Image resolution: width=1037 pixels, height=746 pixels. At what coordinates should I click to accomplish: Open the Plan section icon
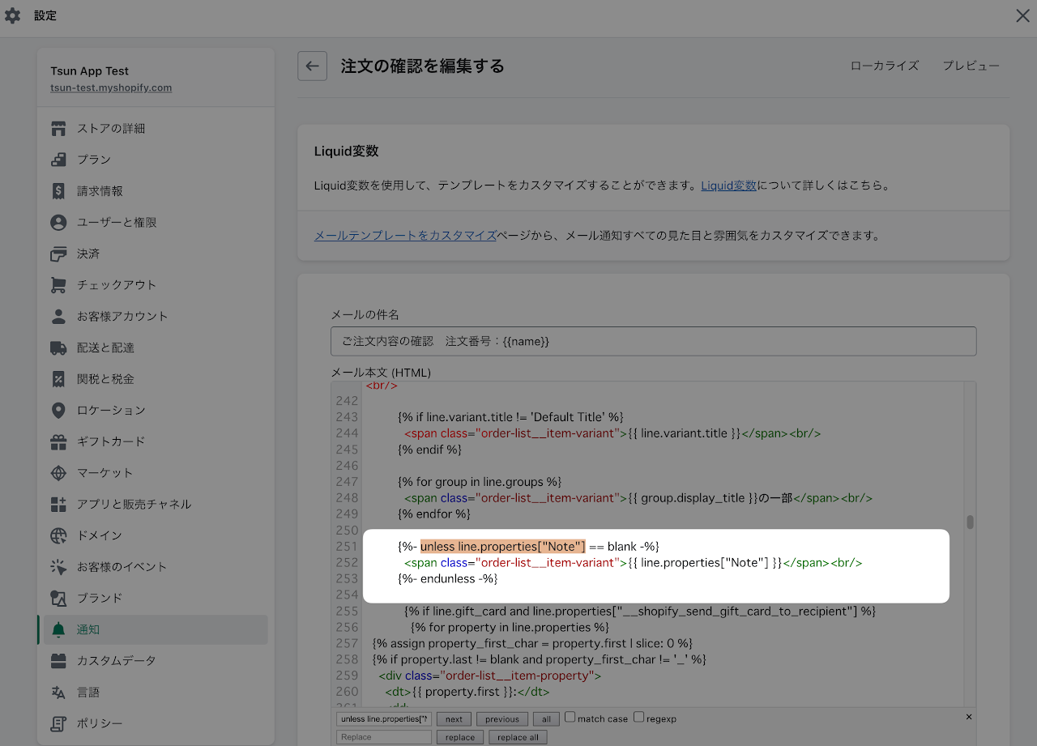tap(58, 160)
